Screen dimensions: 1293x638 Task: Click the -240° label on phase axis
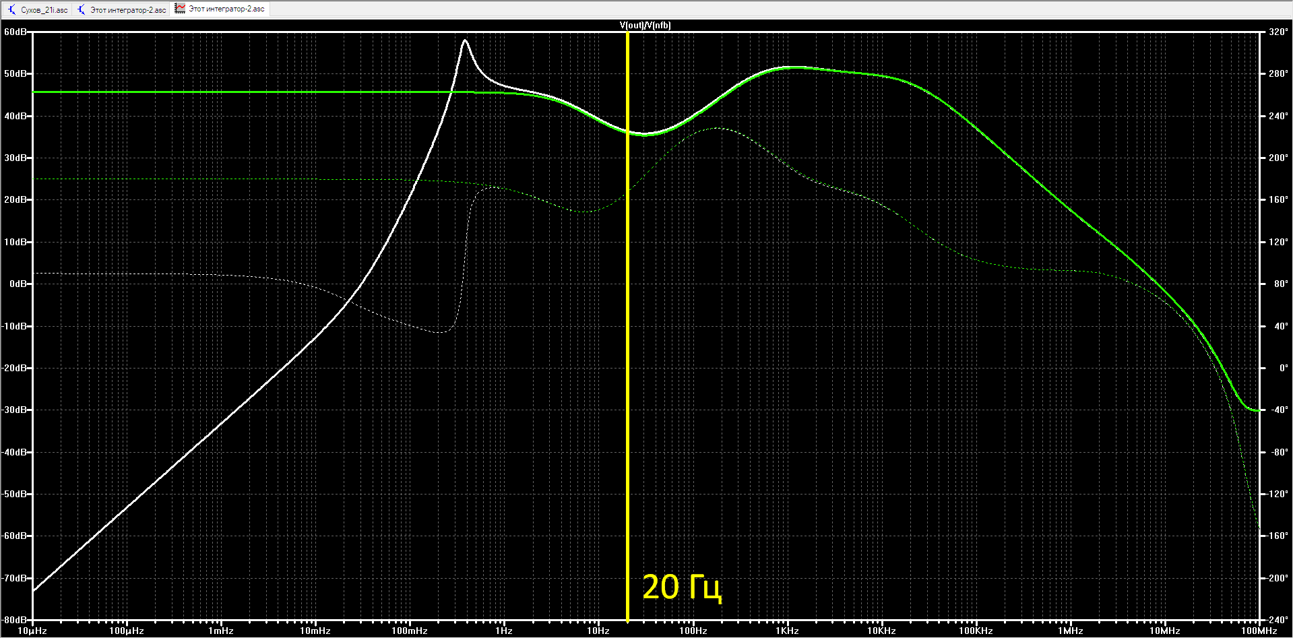point(1277,620)
